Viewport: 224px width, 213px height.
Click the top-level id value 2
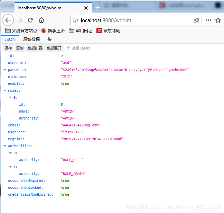point(62,56)
